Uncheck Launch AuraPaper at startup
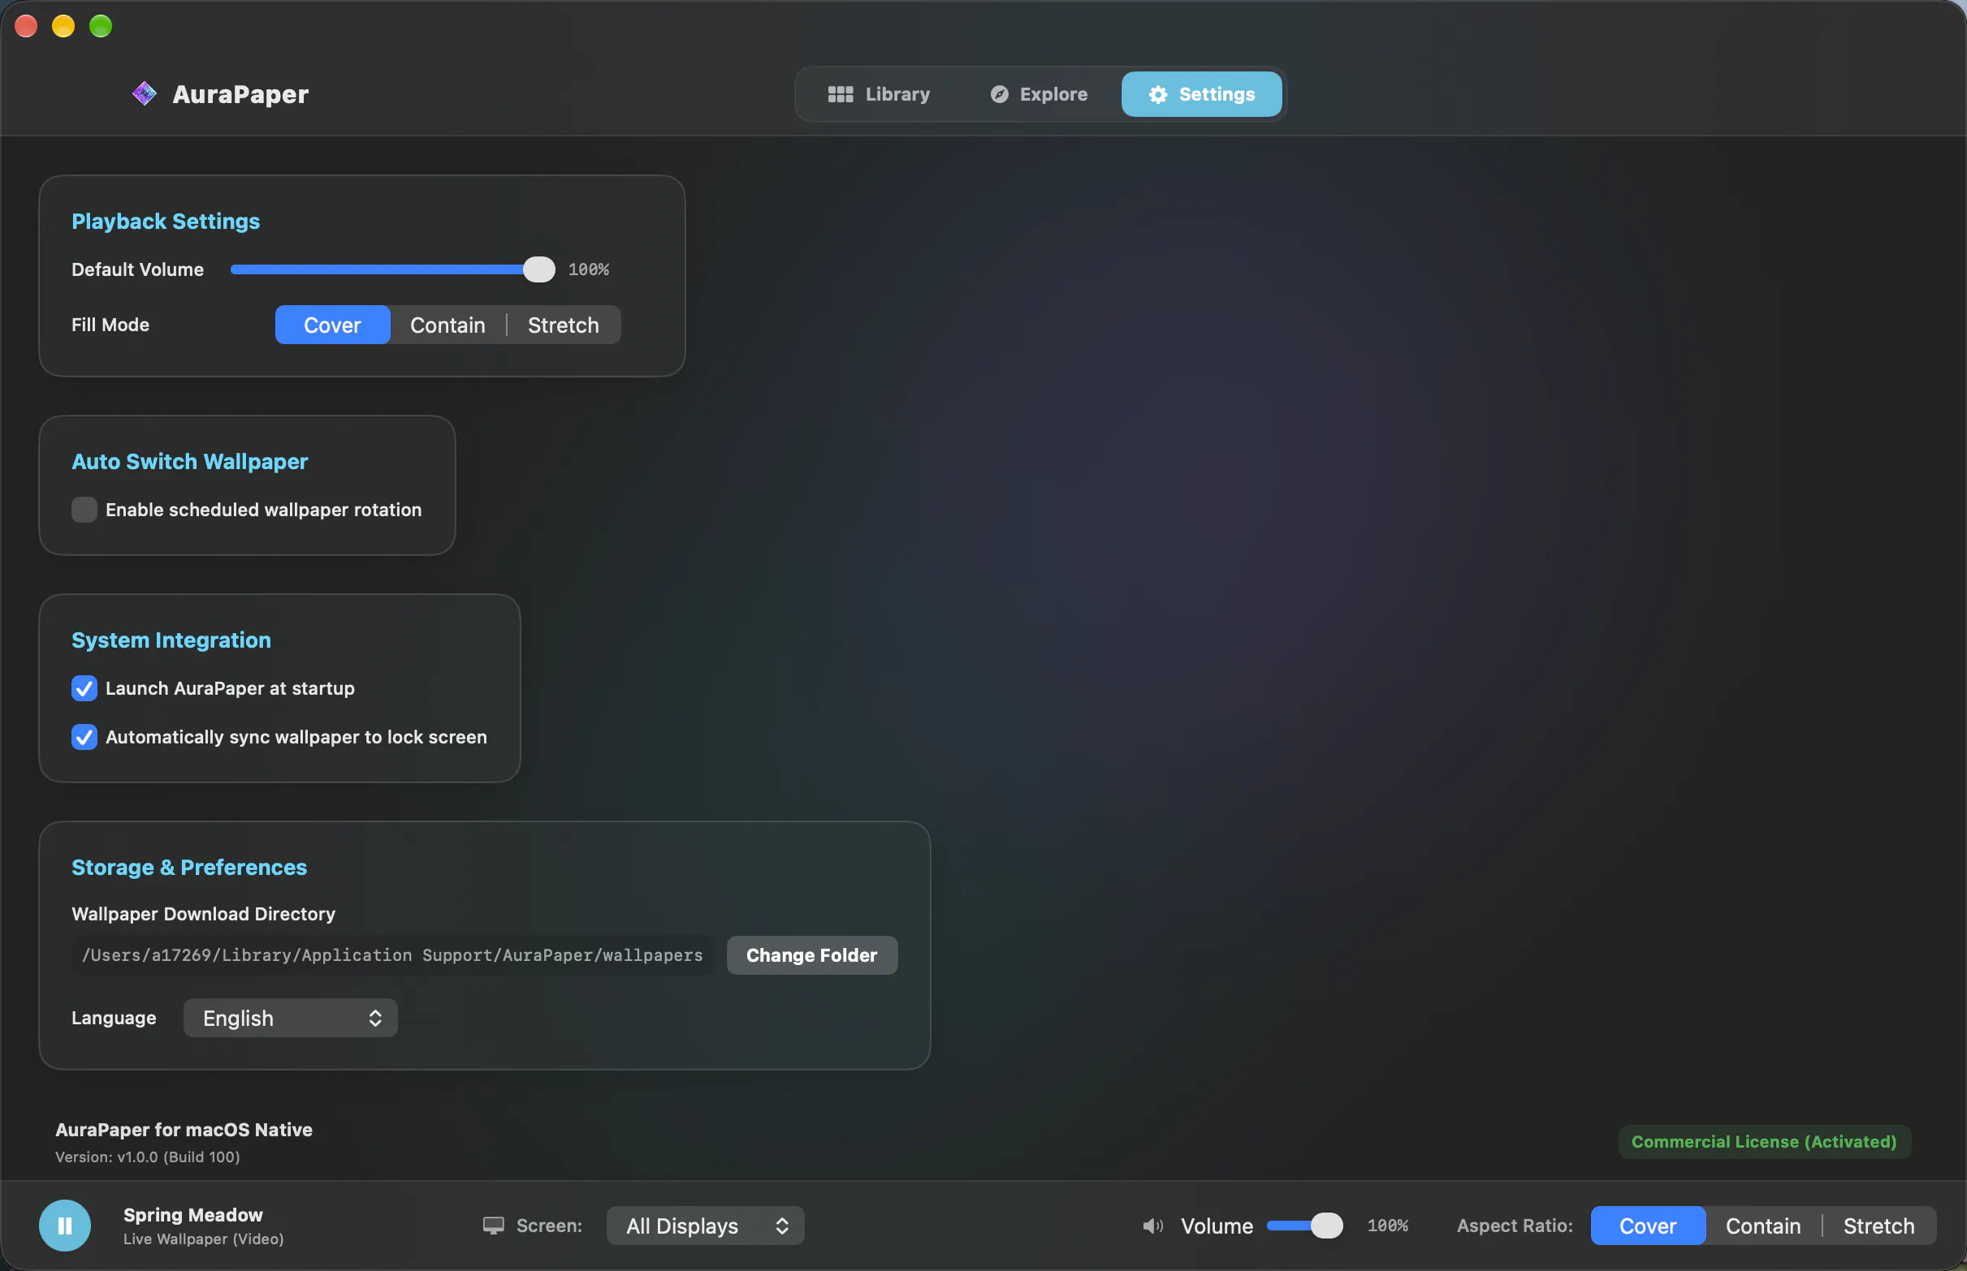 (x=84, y=688)
